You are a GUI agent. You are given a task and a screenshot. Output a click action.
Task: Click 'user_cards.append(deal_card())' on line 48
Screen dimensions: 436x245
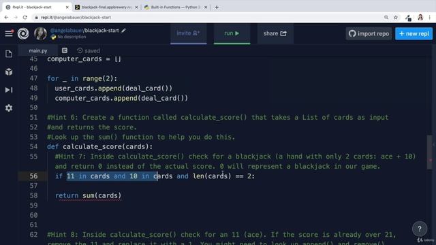(x=114, y=88)
